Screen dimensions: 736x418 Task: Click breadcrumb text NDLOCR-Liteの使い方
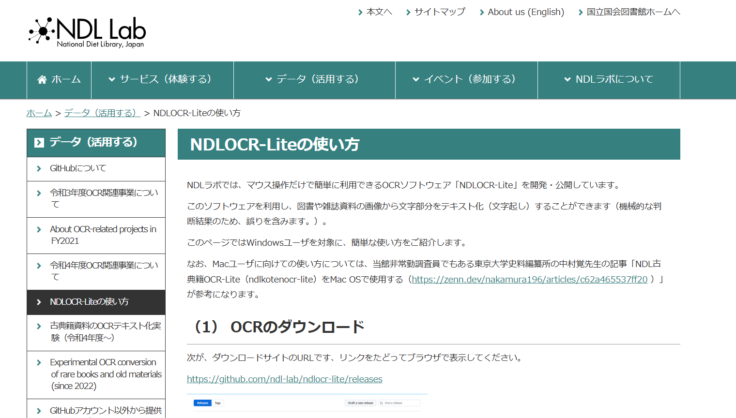tap(197, 113)
